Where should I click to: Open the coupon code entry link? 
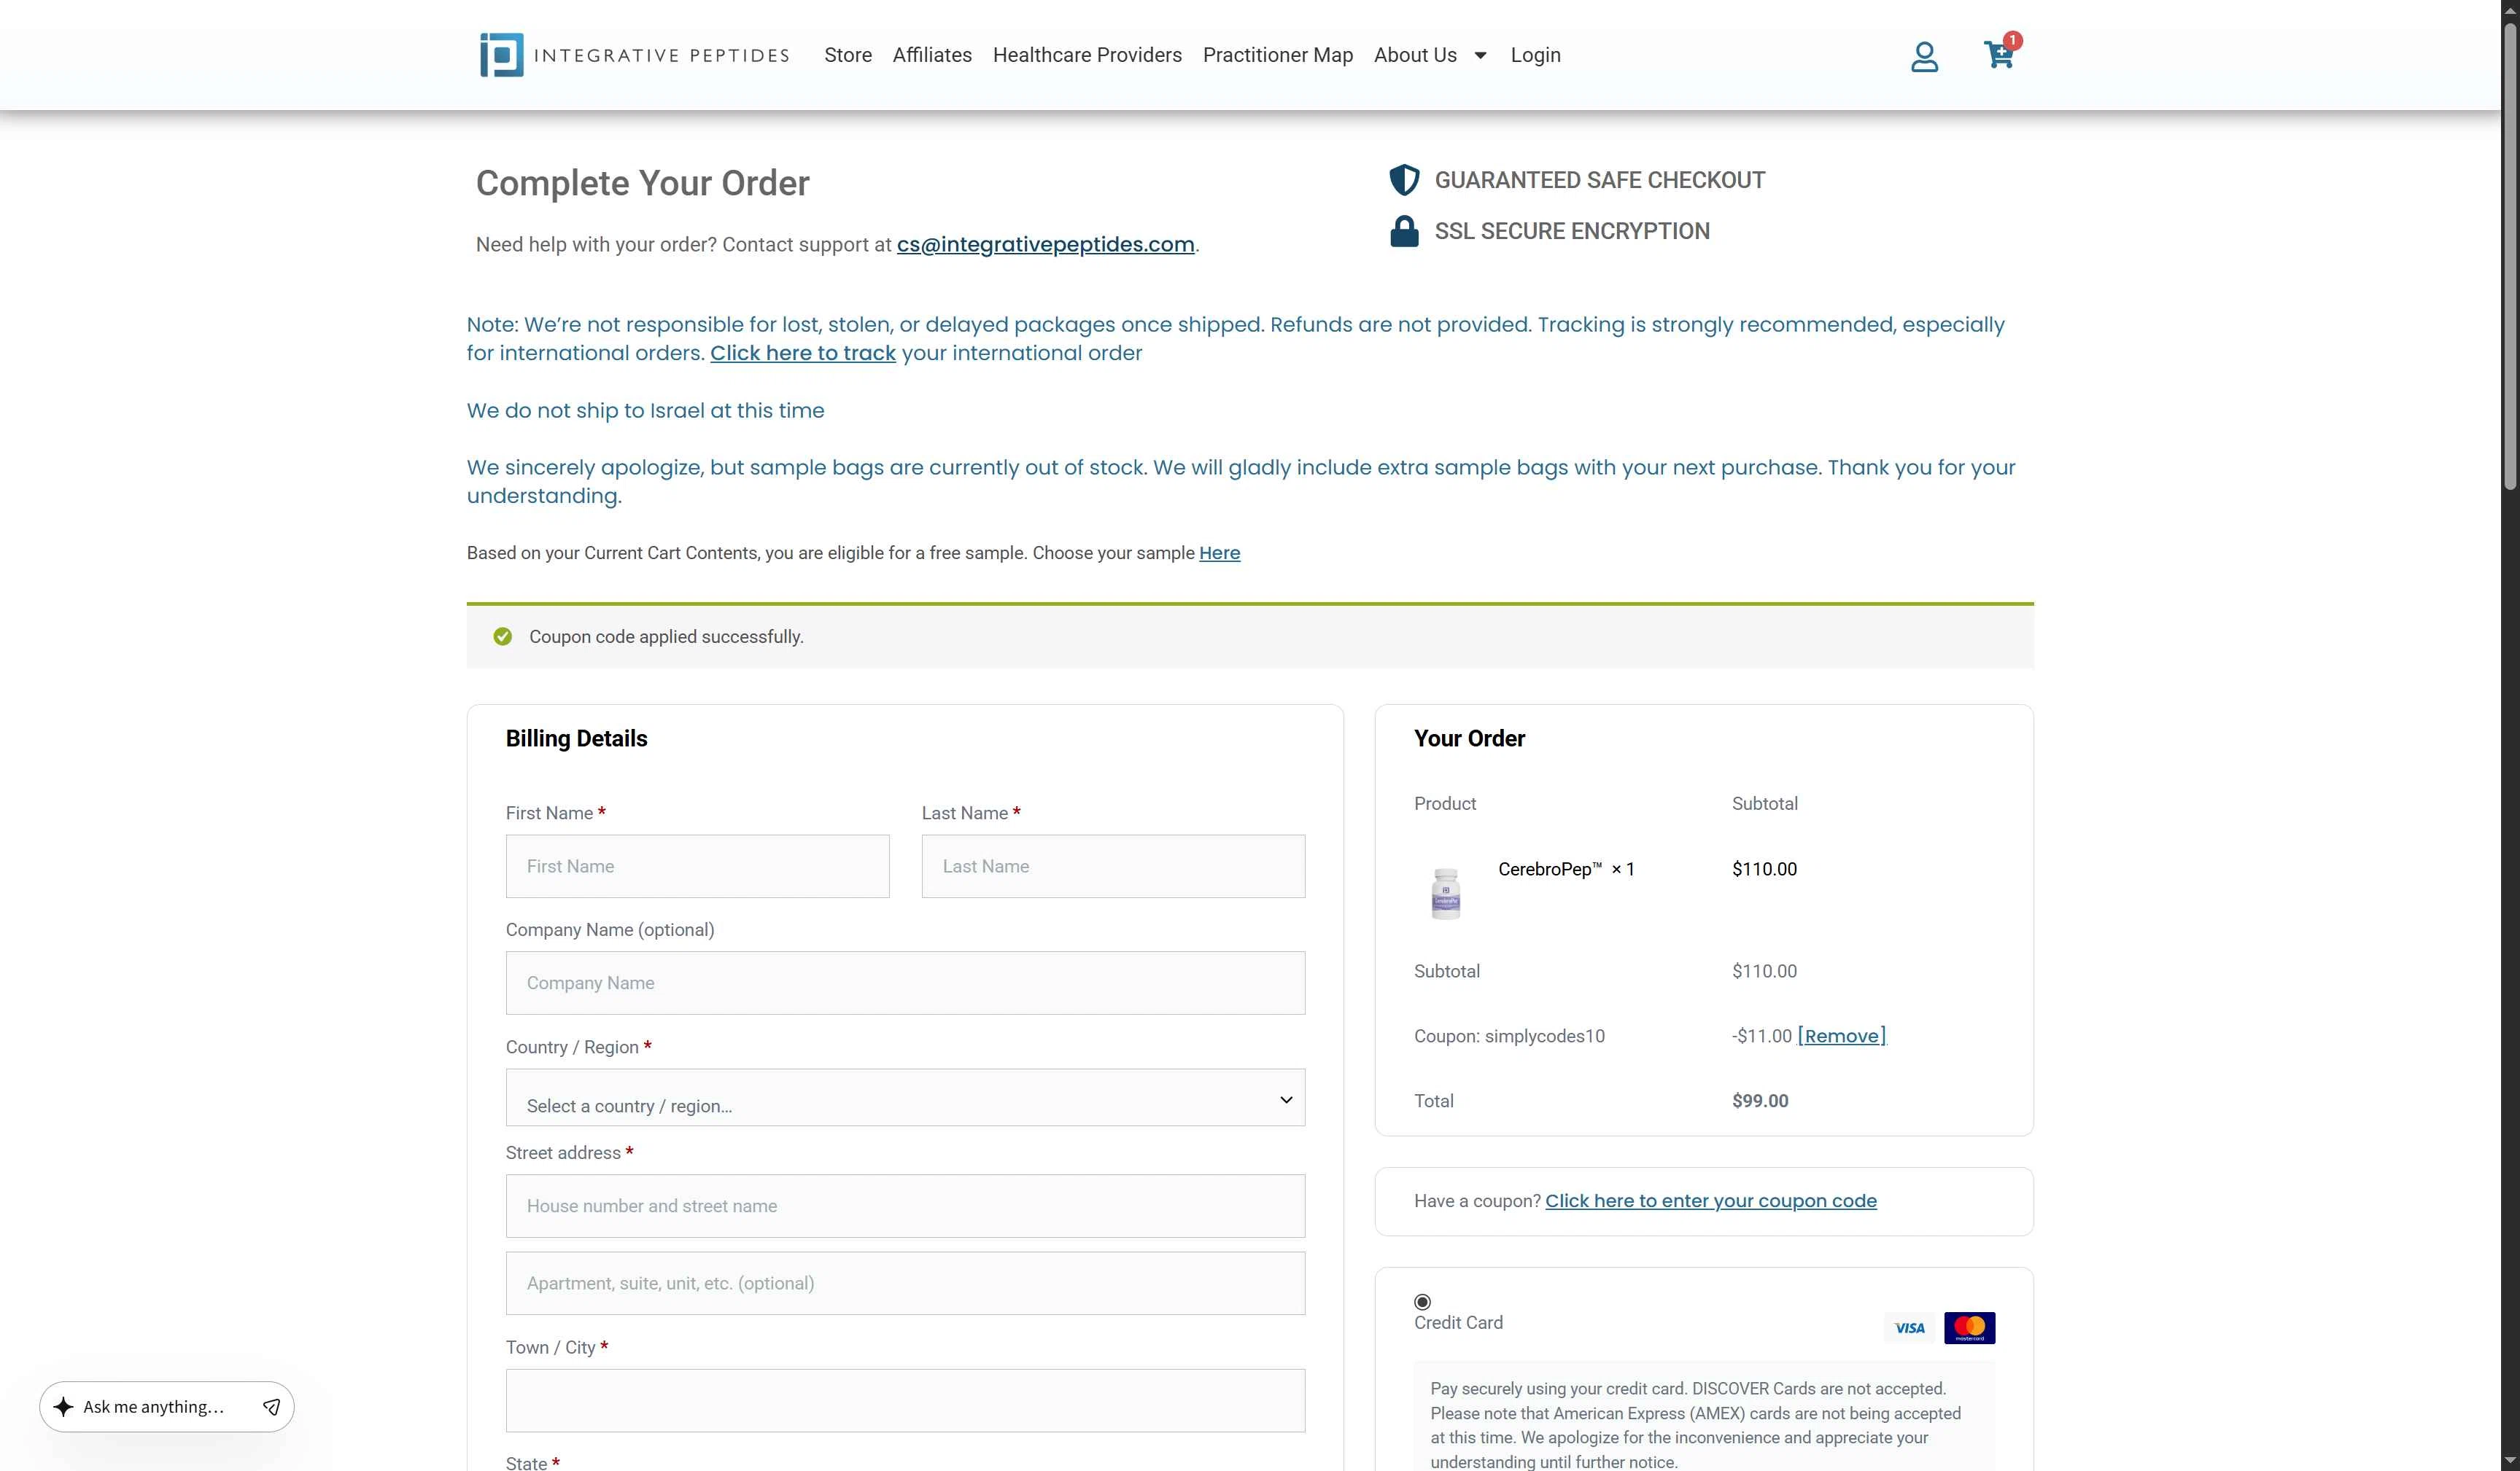point(1710,1200)
